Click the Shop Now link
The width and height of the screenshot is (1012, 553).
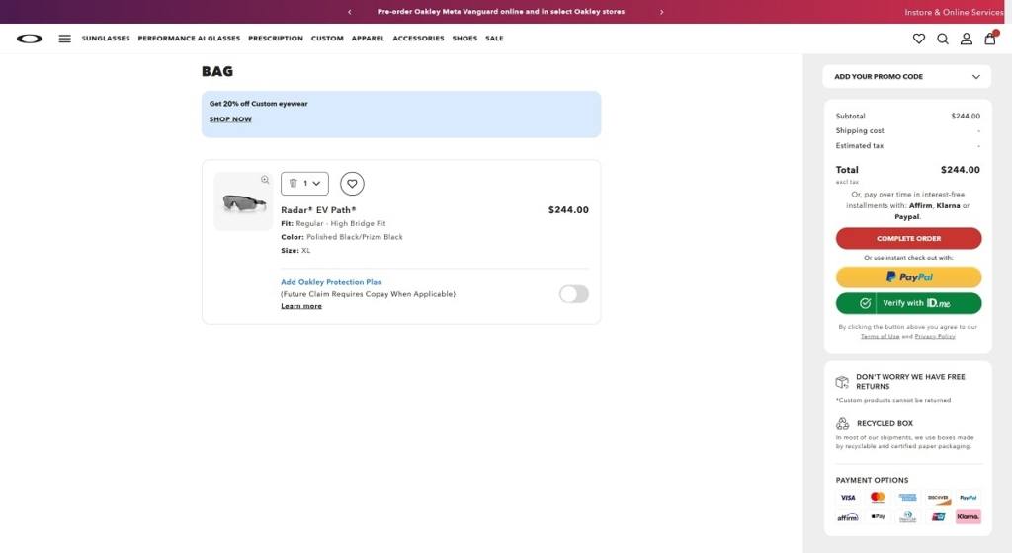[x=230, y=119]
